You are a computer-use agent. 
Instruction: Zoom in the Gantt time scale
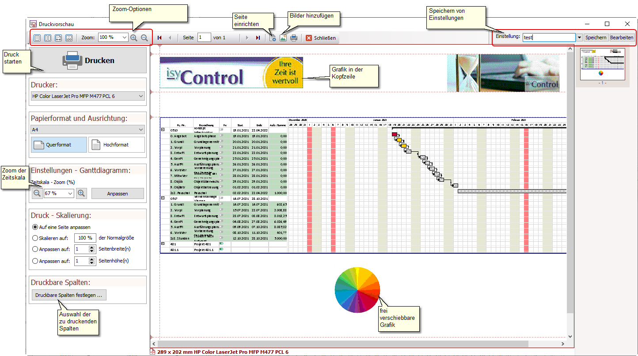[81, 193]
